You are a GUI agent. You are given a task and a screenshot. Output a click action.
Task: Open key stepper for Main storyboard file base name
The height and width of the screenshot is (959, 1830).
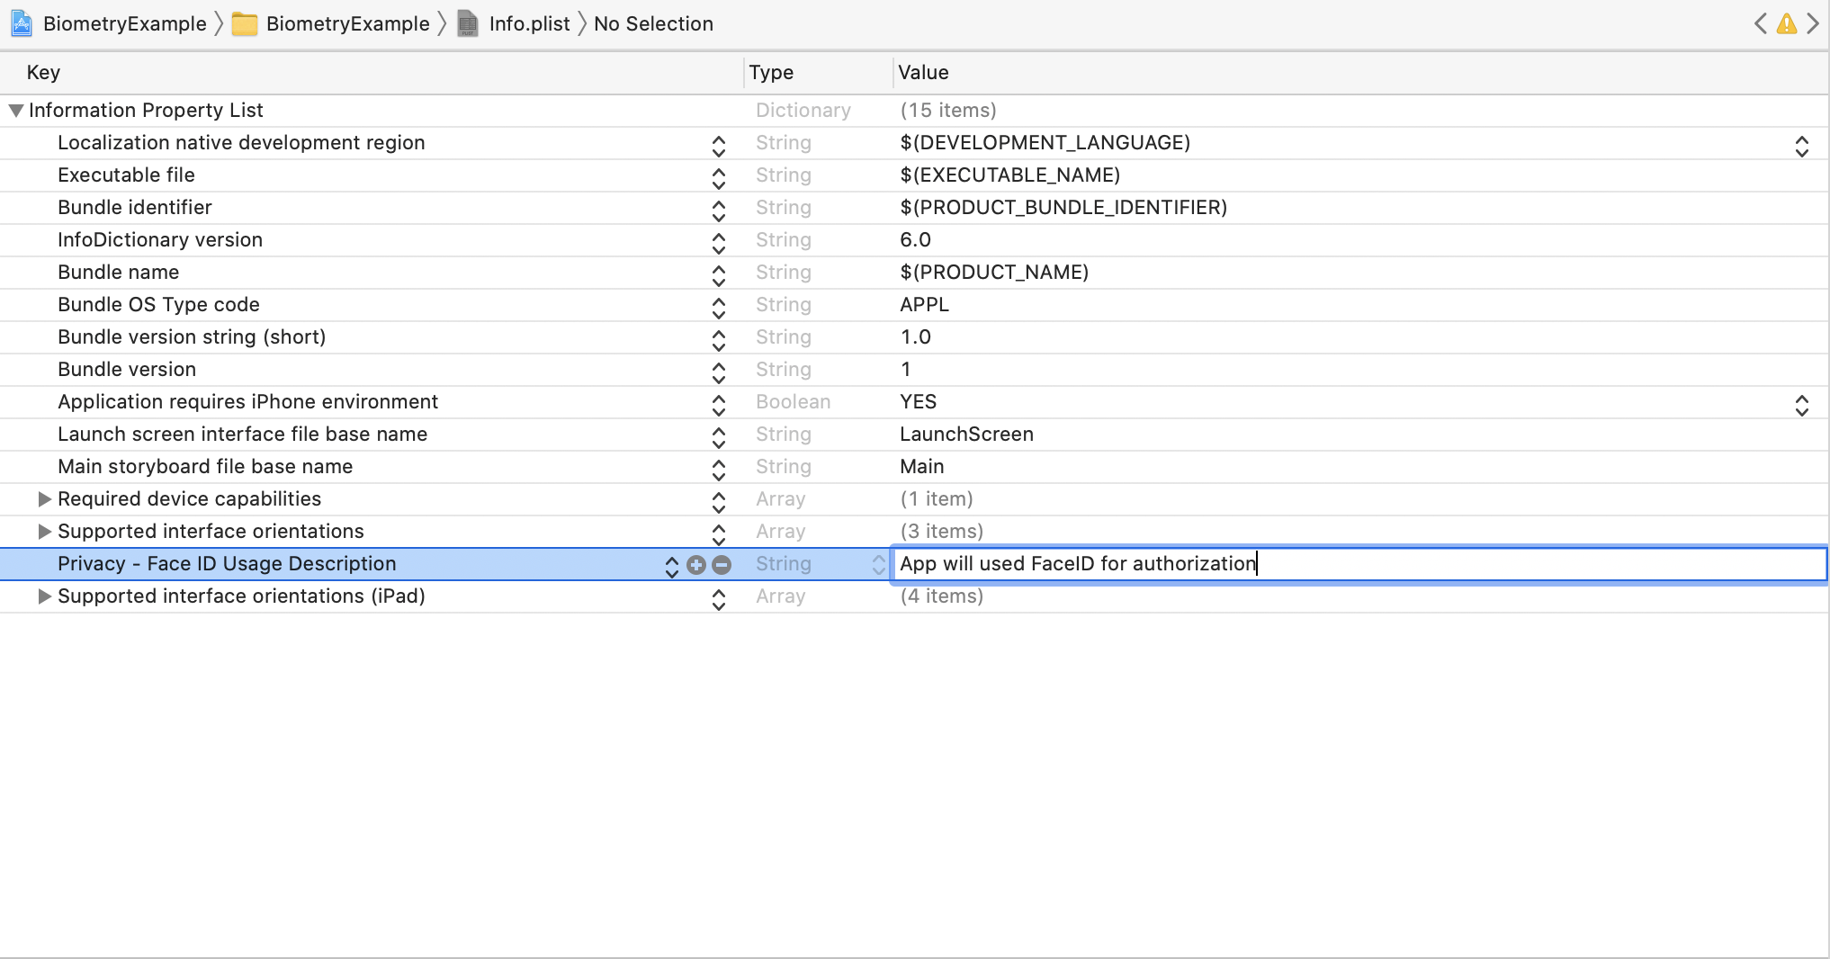point(718,470)
